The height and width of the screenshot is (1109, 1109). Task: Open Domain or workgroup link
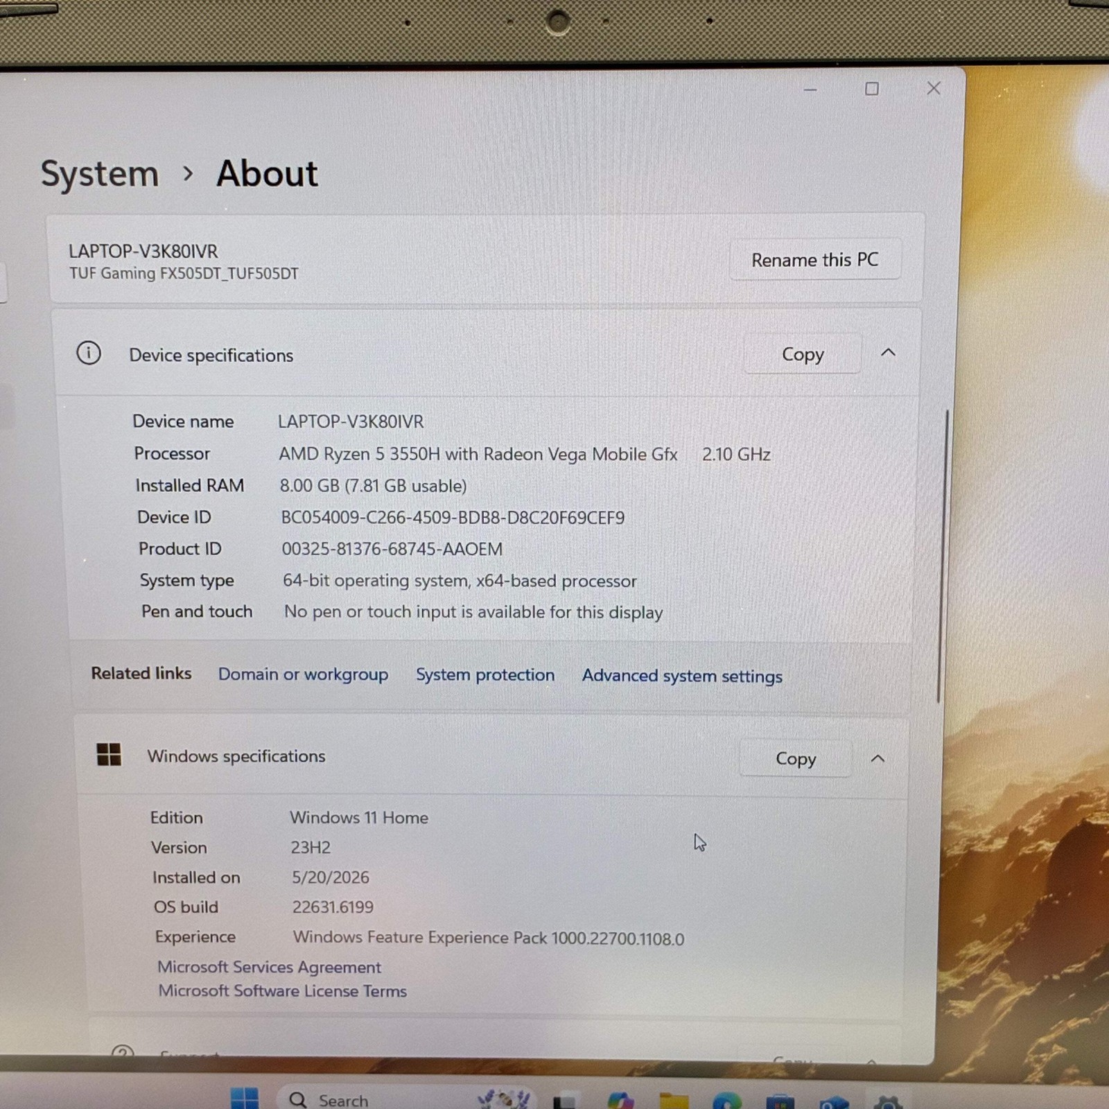point(303,674)
